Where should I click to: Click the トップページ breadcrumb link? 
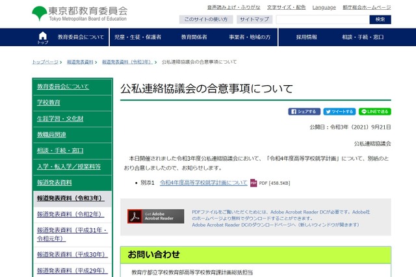45,62
